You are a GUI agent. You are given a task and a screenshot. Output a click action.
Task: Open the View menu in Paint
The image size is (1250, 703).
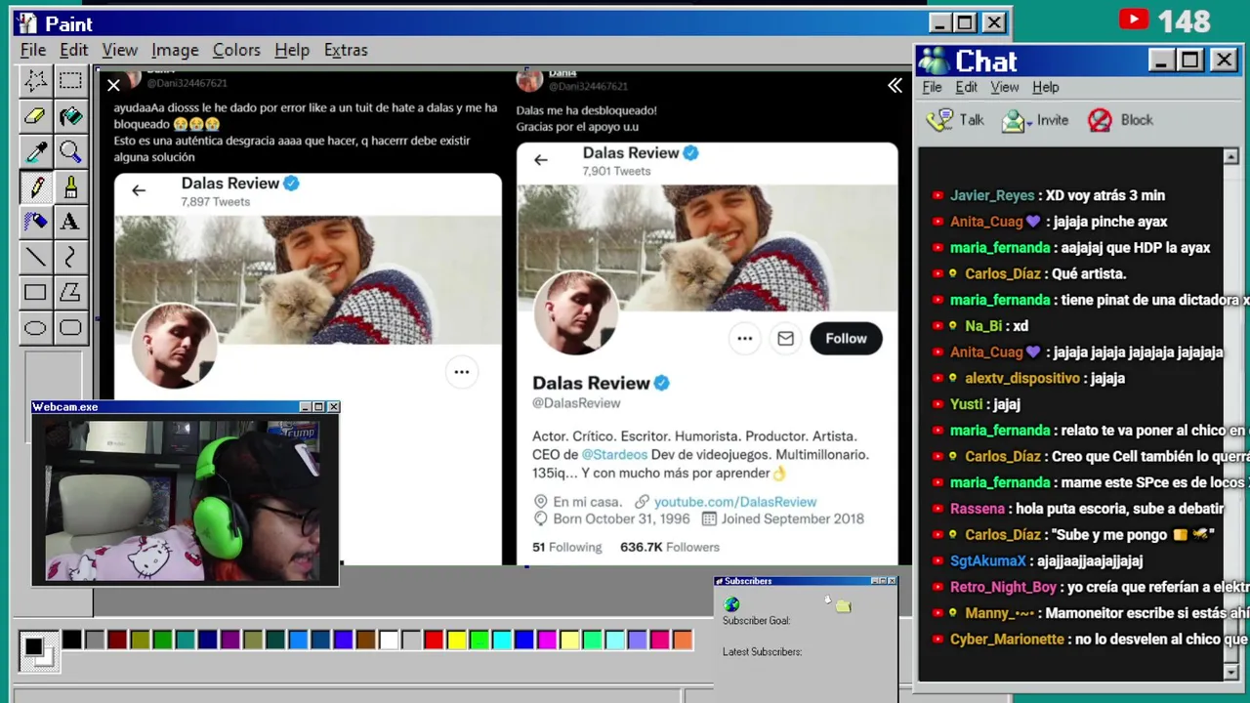click(x=119, y=50)
